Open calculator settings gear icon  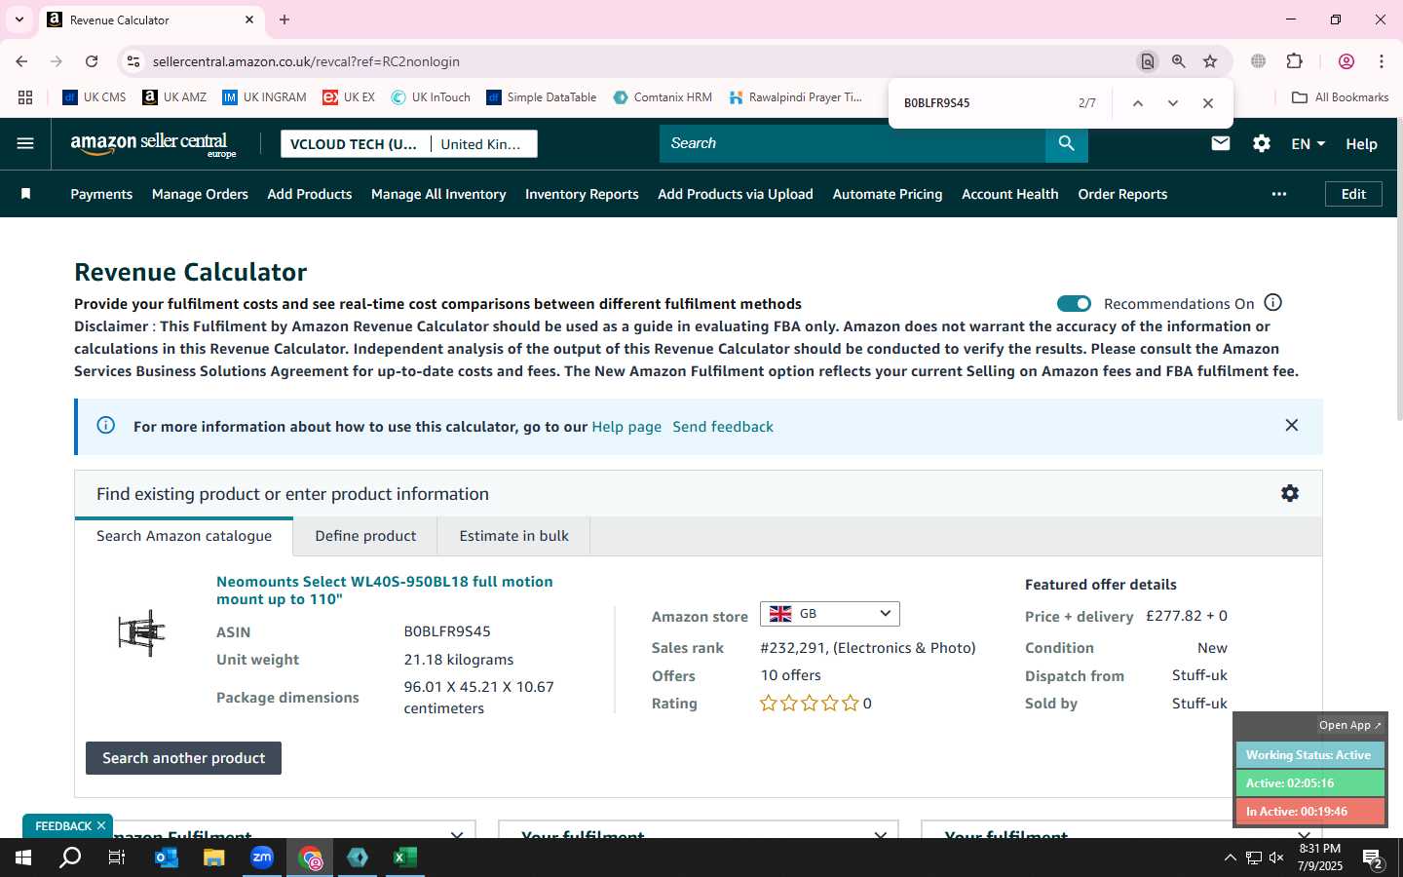[1289, 493]
